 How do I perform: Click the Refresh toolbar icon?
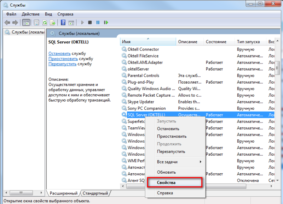coord(45,23)
